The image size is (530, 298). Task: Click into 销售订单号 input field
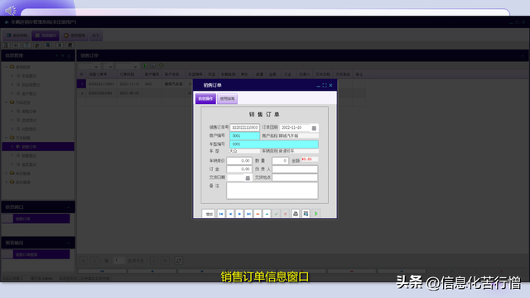(x=245, y=127)
